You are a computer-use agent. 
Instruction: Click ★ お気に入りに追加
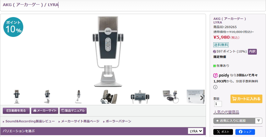pos(234,121)
